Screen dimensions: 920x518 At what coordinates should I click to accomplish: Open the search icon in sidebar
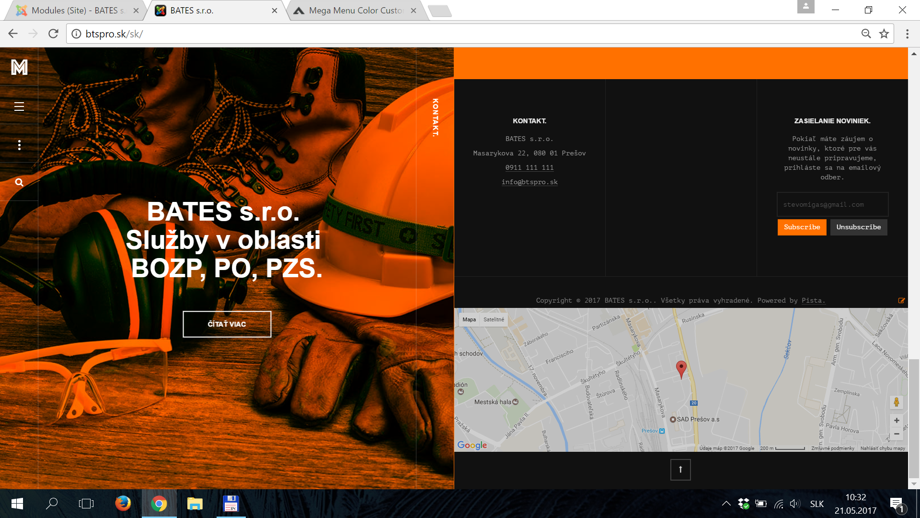click(x=19, y=182)
